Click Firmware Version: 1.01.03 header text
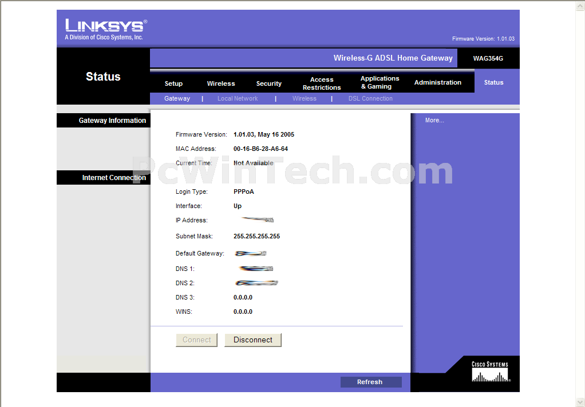 483,39
